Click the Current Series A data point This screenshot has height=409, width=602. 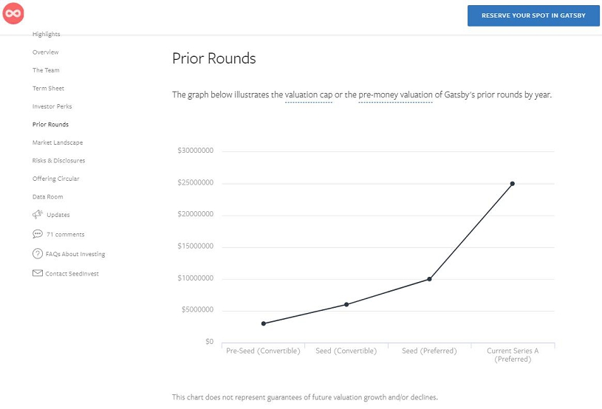[x=513, y=184]
